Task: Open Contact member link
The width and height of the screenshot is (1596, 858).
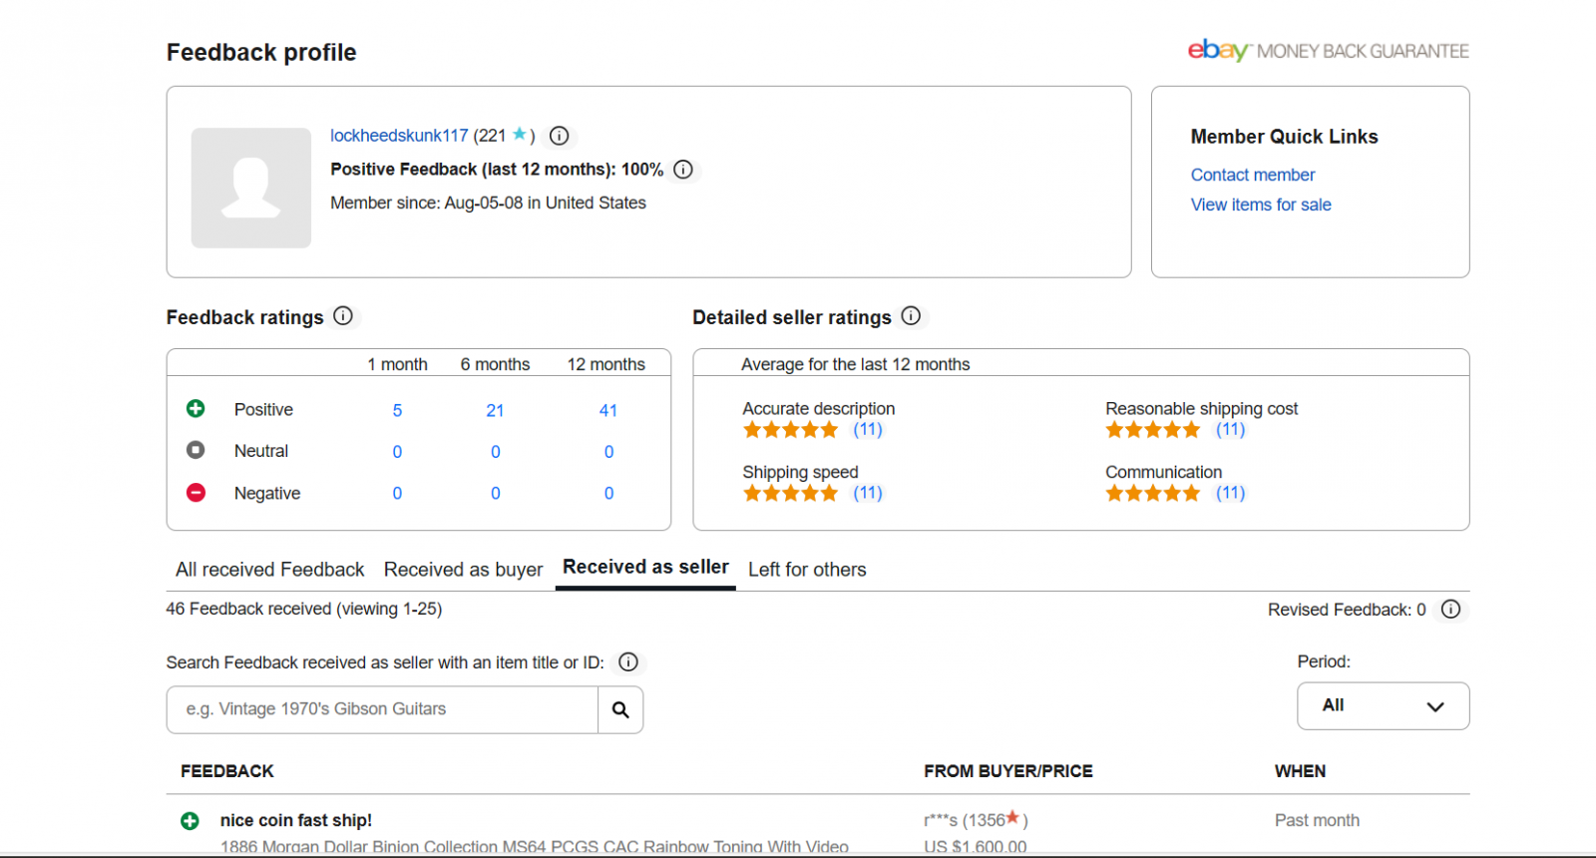Action: (x=1253, y=175)
